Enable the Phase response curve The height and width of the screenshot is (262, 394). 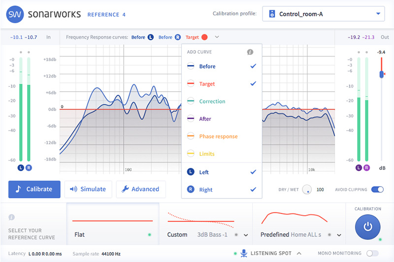(222, 136)
